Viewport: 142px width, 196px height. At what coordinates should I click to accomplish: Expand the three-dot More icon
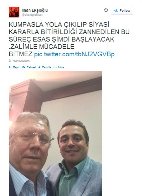(55, 67)
